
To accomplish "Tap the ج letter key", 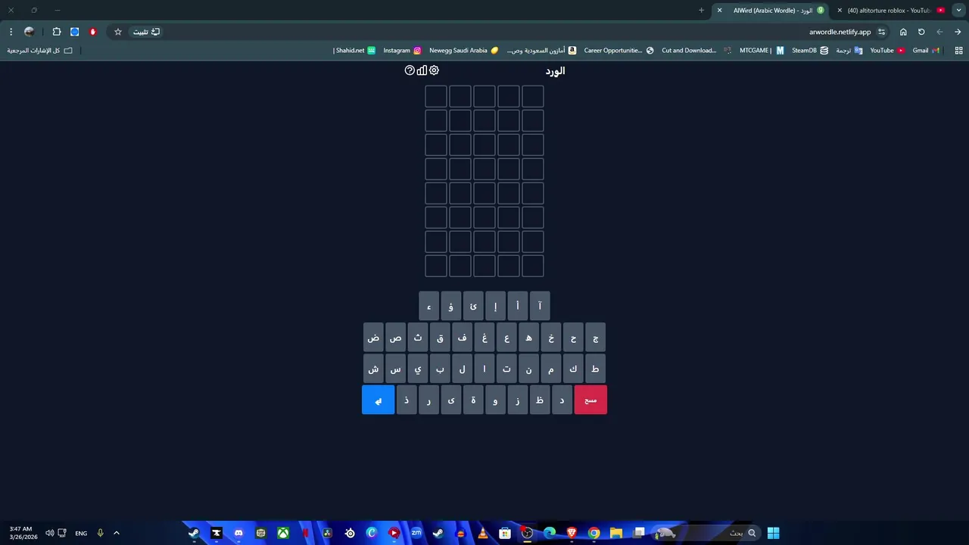I will coord(596,338).
